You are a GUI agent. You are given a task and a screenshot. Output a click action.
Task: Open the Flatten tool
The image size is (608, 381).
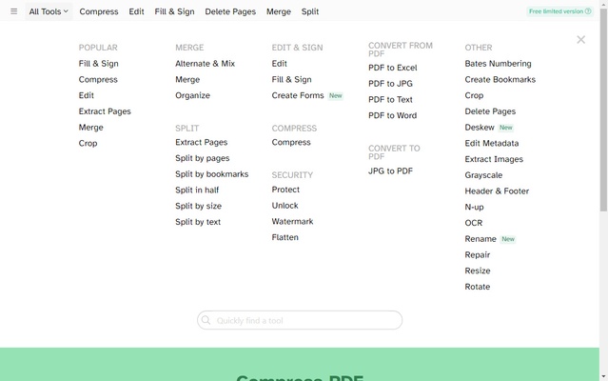284,237
